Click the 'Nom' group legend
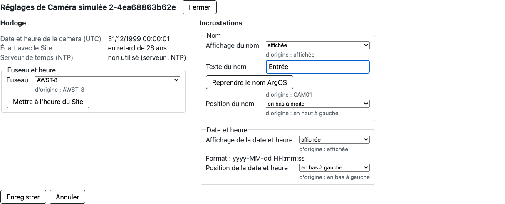Image resolution: width=505 pixels, height=204 pixels. 214,35
